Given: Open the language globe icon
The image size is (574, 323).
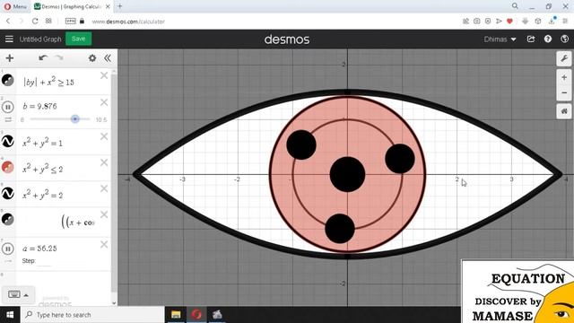Looking at the screenshot, I should 564,39.
